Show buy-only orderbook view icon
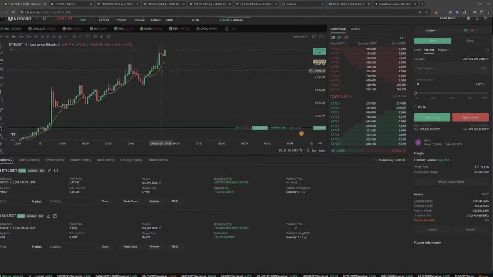 [x=339, y=37]
